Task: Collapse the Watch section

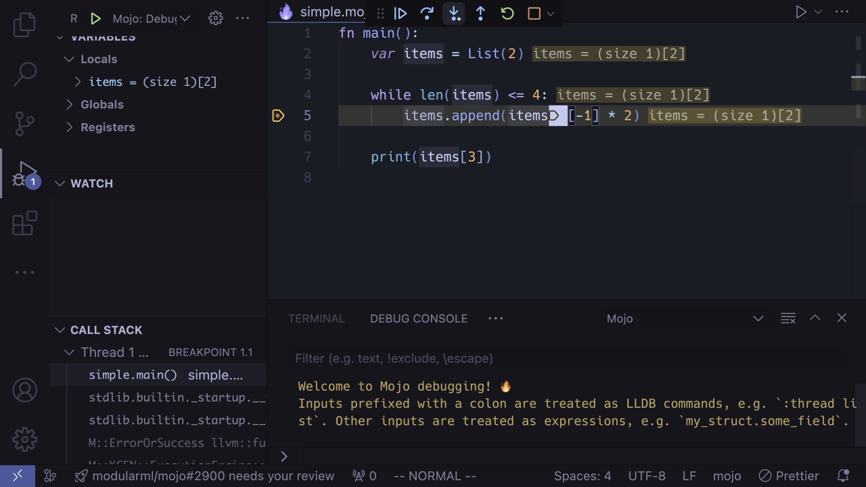Action: point(60,183)
